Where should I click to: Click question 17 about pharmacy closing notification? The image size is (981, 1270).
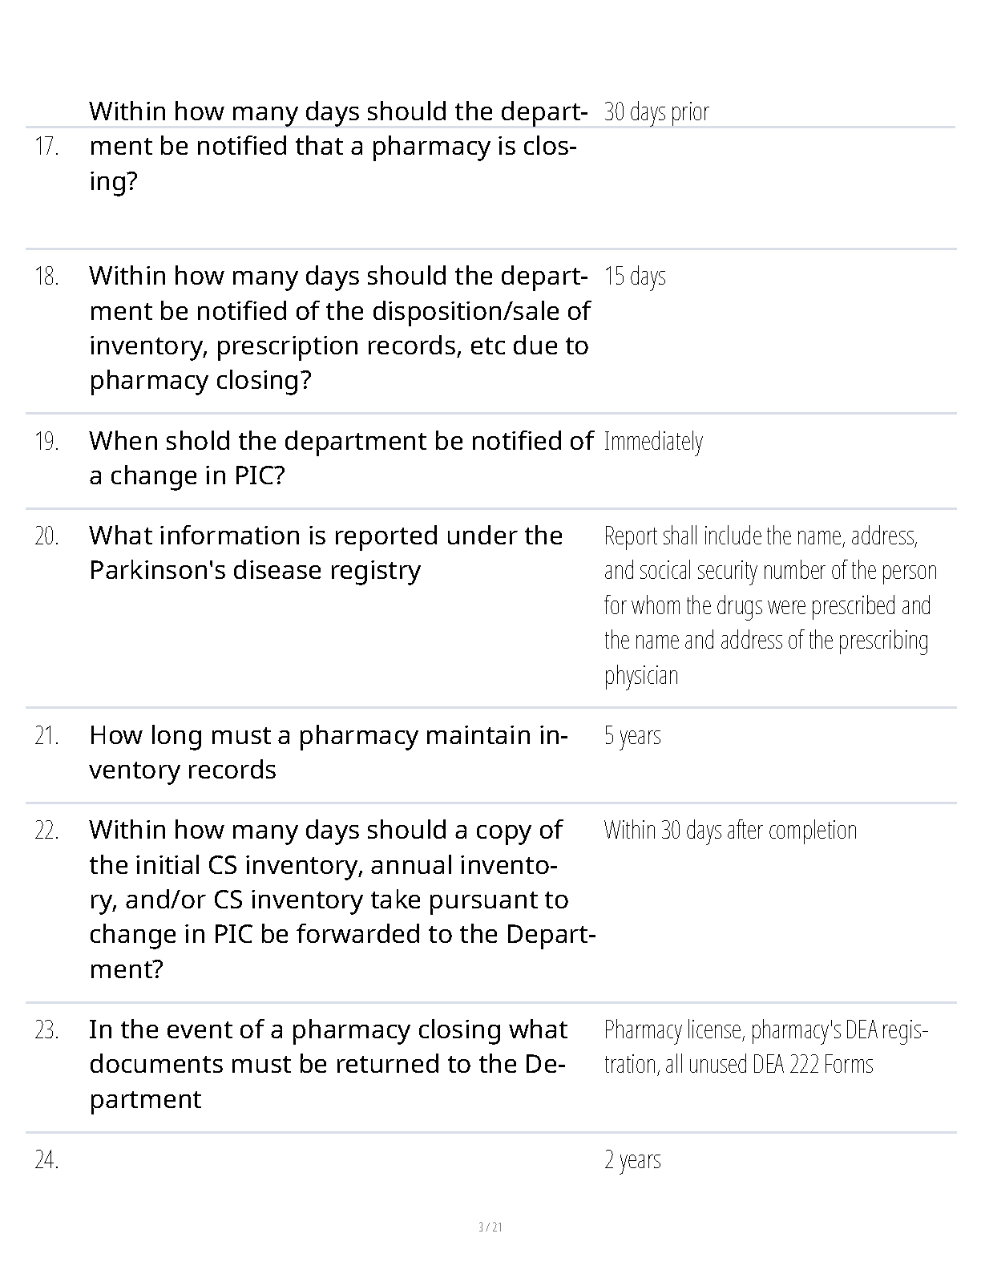pos(338,146)
